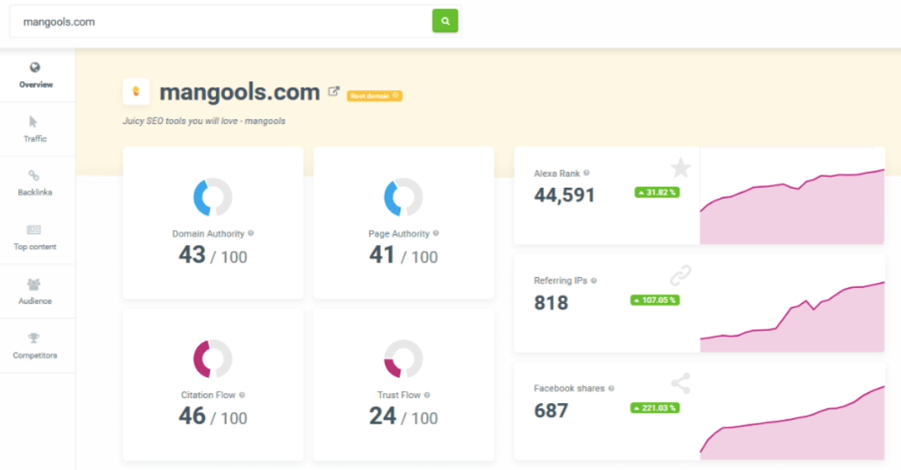Click the 31.82 % growth badge
The image size is (901, 470).
tap(657, 193)
